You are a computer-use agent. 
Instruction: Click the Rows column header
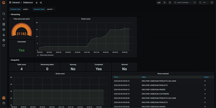[x=206, y=77]
